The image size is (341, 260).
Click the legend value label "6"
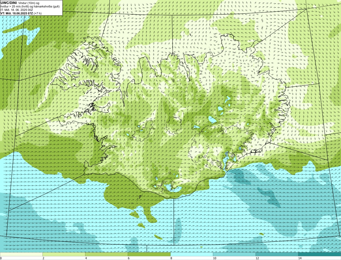coord(128,258)
